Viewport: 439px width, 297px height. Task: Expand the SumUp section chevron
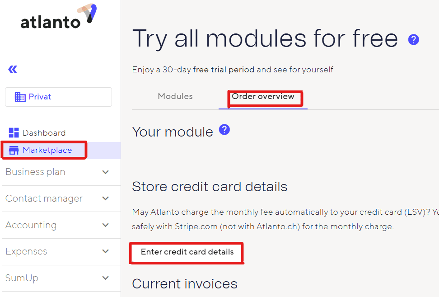106,278
